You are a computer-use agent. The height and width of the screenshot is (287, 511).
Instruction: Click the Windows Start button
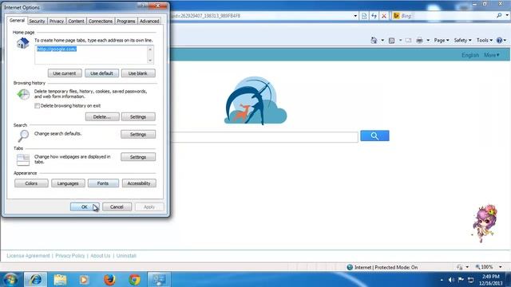click(10, 280)
